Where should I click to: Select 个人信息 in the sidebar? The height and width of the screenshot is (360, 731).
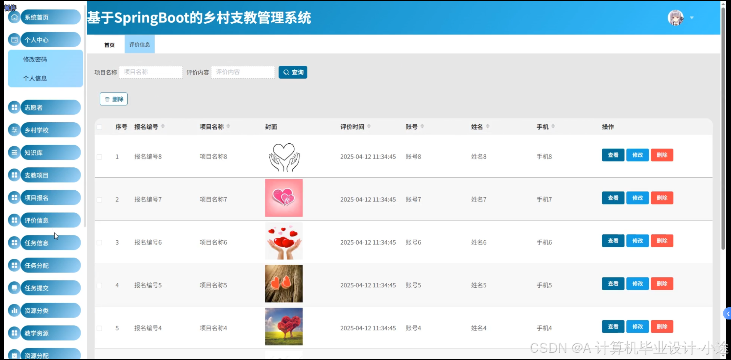pyautogui.click(x=35, y=78)
